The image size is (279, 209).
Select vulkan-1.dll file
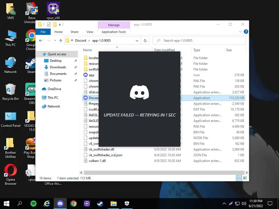[x=97, y=161]
